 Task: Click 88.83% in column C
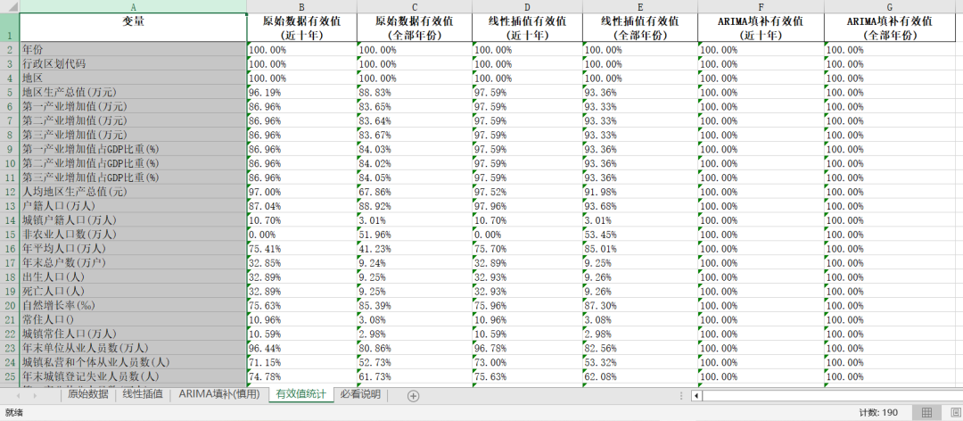point(415,92)
